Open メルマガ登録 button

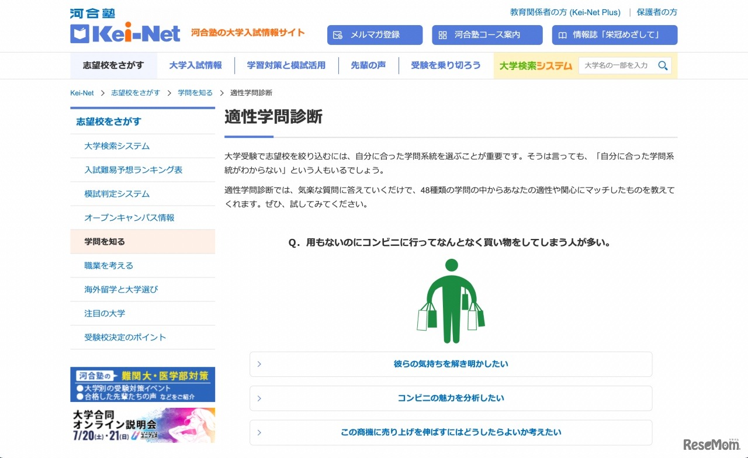[x=375, y=35]
